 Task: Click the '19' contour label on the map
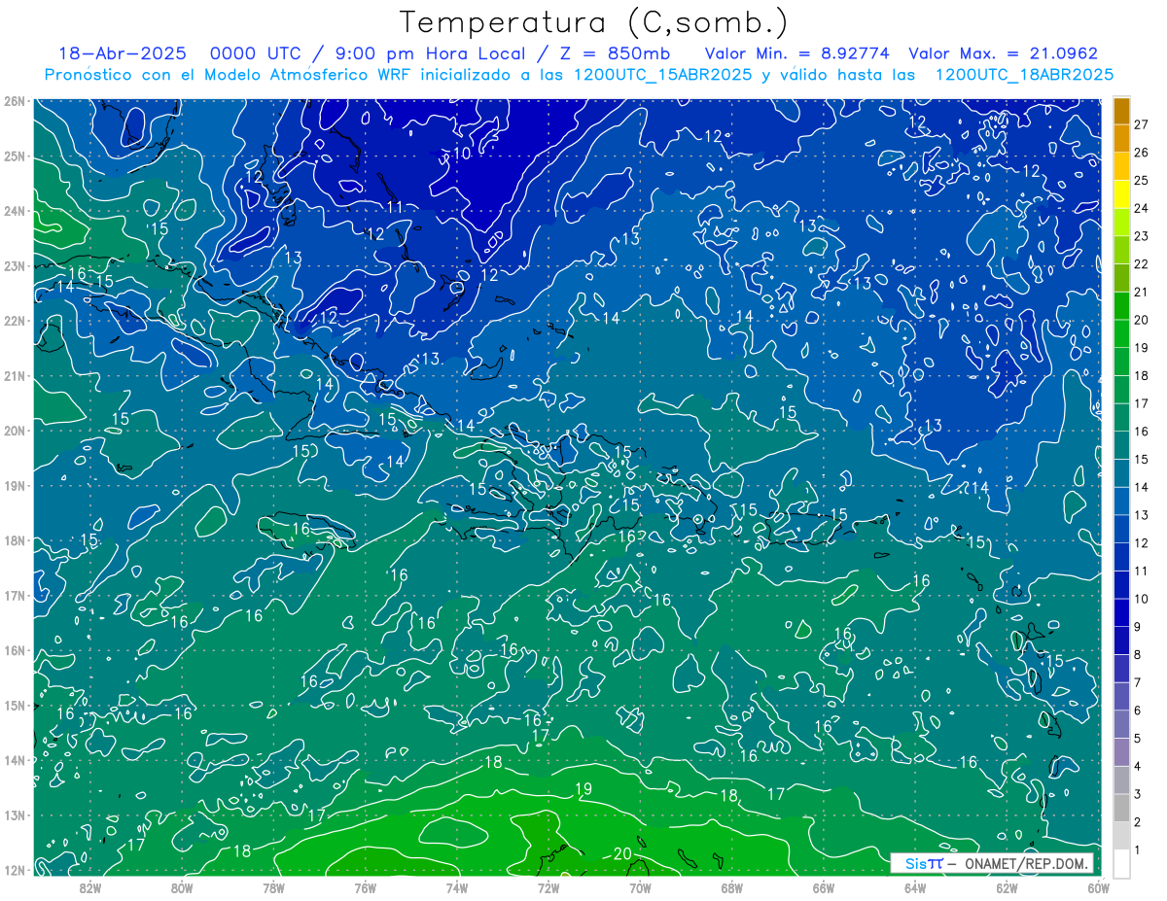[x=583, y=788]
